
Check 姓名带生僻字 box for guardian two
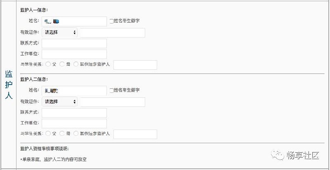coord(111,90)
